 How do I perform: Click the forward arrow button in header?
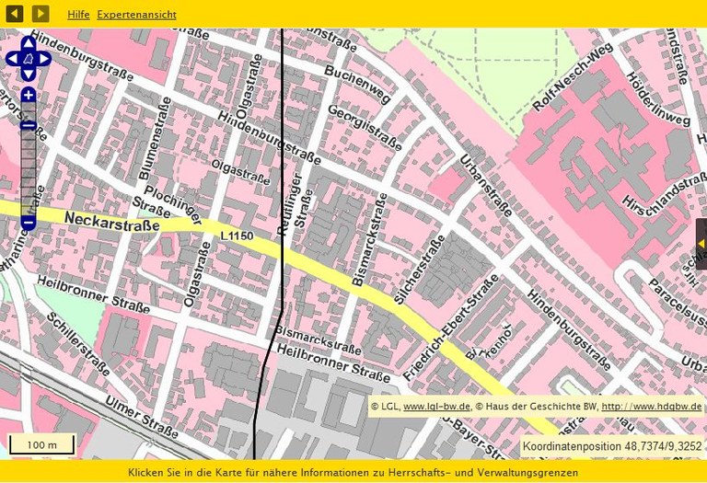point(41,14)
